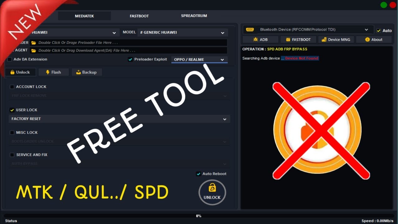Enable the MISC LOCK checkbox
This screenshot has height=224, width=398.
tap(12, 133)
